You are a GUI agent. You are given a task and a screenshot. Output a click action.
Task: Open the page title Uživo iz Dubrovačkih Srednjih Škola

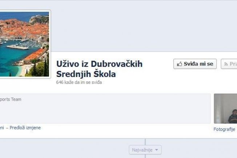tap(99, 69)
